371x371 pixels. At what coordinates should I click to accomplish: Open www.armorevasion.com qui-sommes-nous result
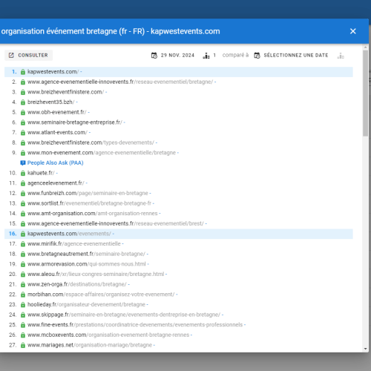[x=87, y=264]
